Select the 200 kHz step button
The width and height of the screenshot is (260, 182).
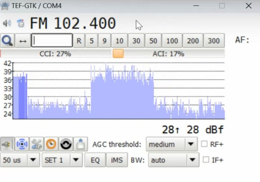point(193,41)
